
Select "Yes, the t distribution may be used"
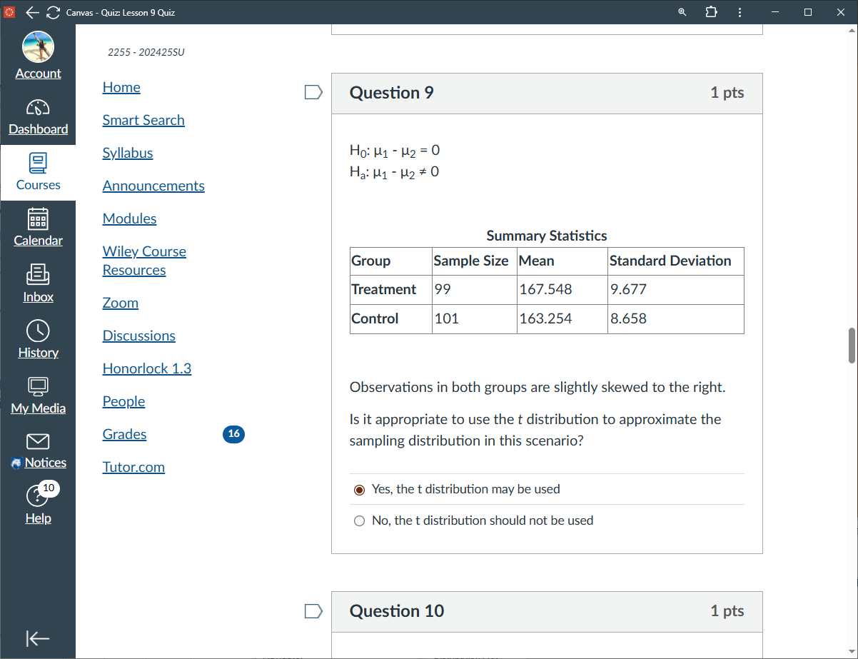(x=359, y=489)
